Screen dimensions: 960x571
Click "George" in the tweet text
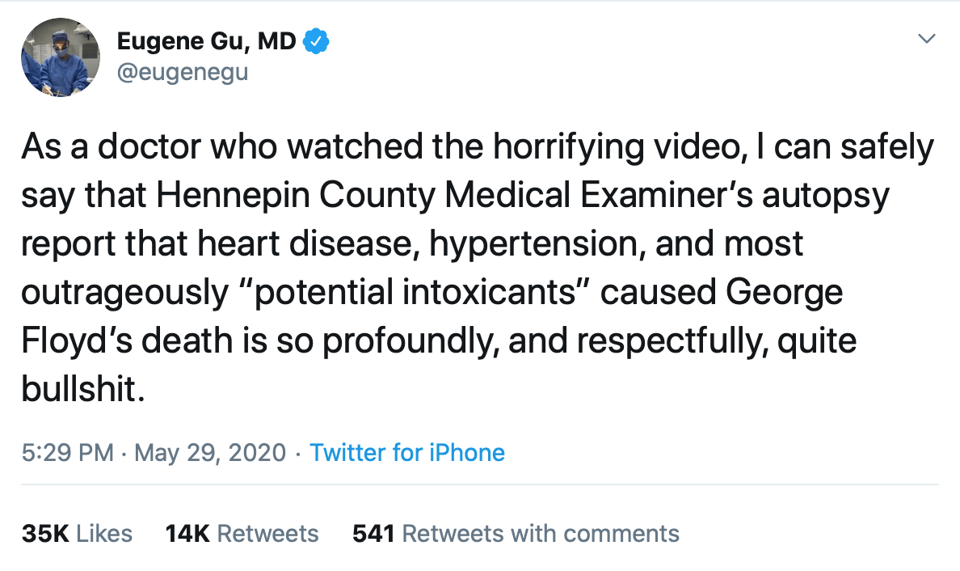tap(784, 293)
